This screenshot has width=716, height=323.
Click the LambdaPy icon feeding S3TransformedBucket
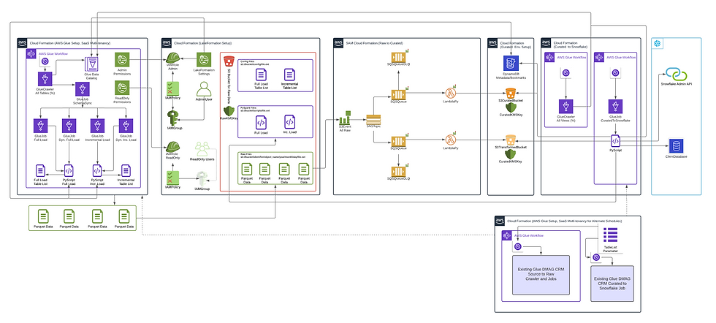click(451, 140)
